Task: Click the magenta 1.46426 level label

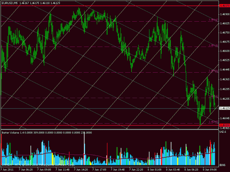Action: (x=213, y=71)
